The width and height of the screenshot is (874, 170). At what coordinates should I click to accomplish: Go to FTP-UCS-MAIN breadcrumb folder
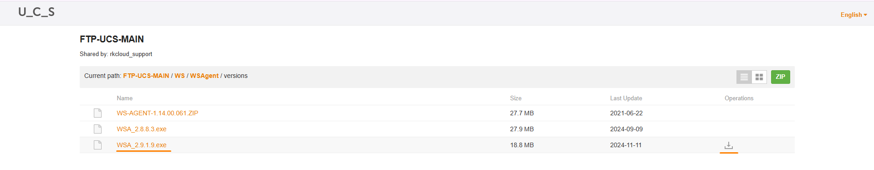pos(146,76)
